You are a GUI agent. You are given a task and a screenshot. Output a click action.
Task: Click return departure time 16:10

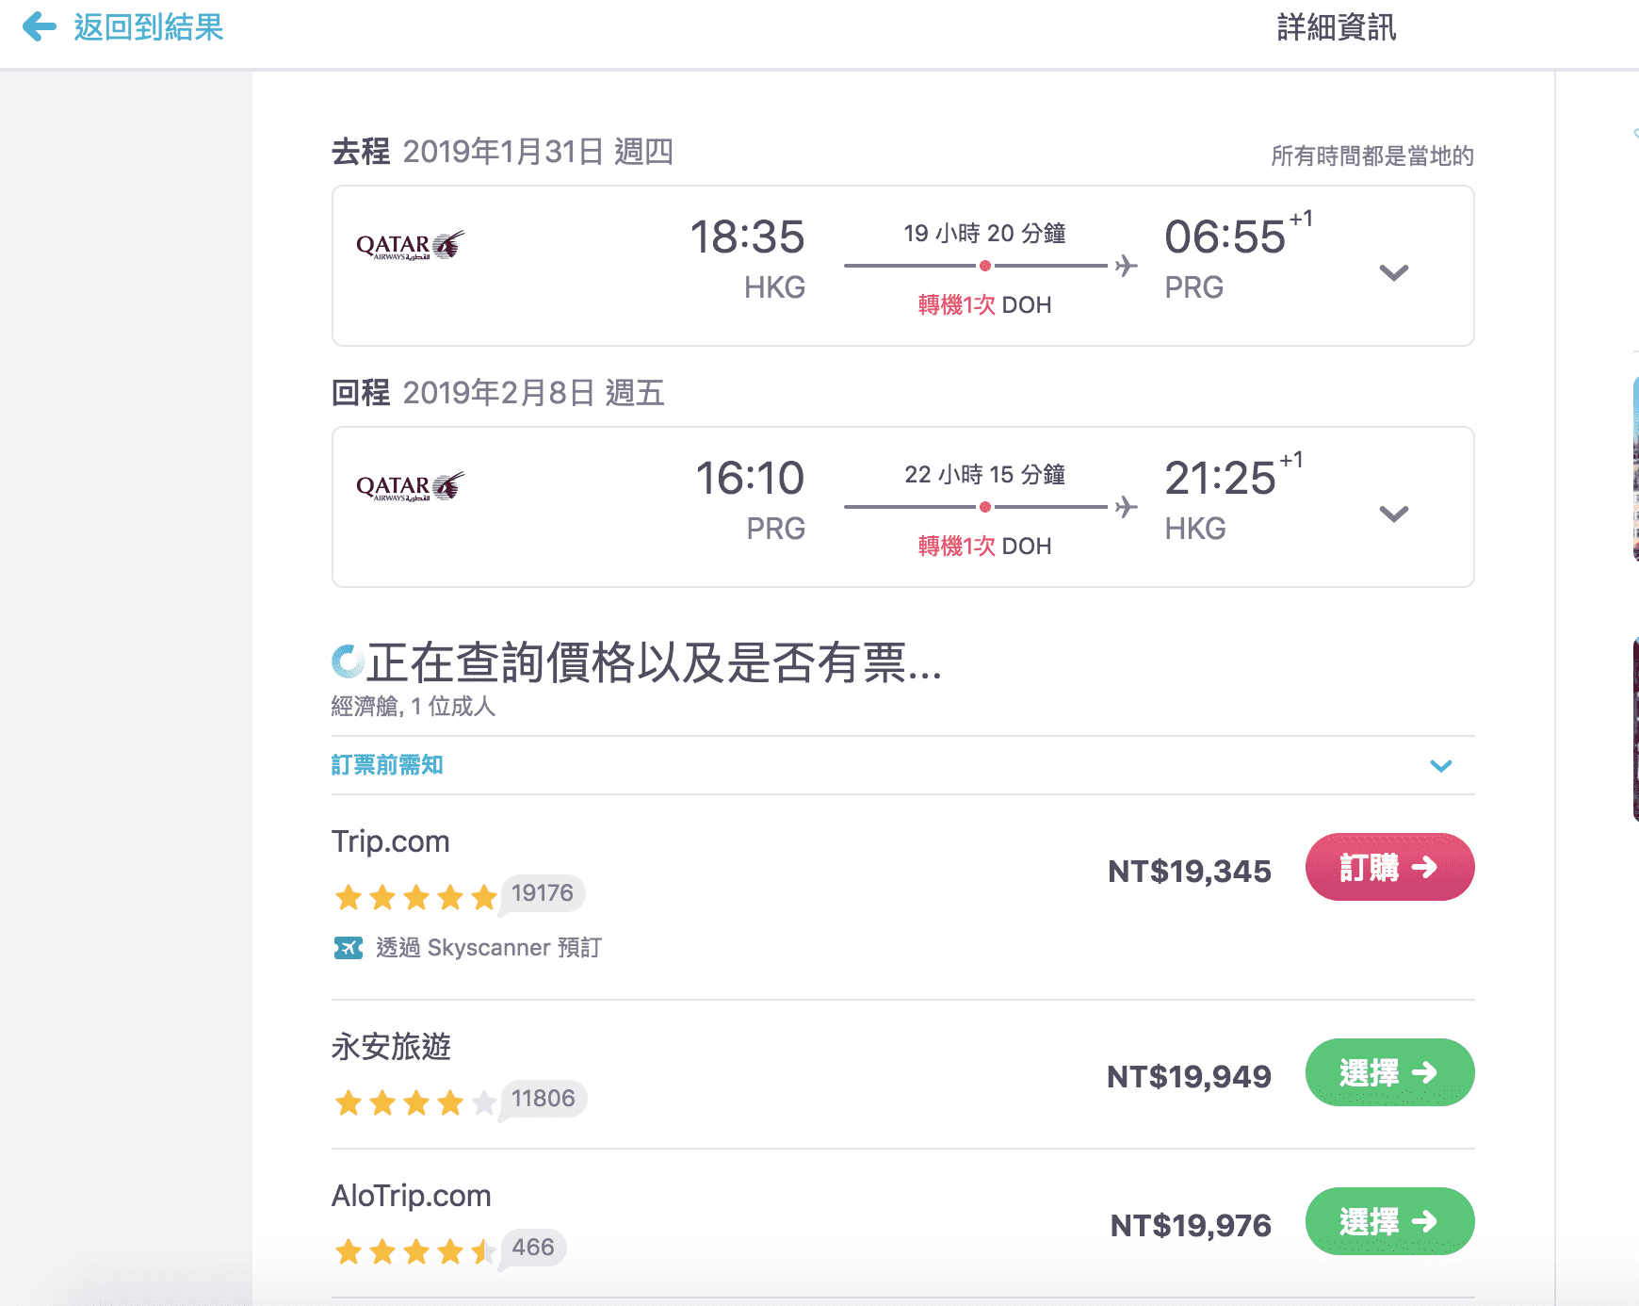pyautogui.click(x=750, y=478)
